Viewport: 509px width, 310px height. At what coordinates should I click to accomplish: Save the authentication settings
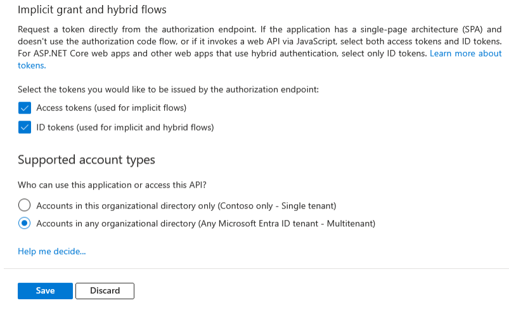pos(45,291)
